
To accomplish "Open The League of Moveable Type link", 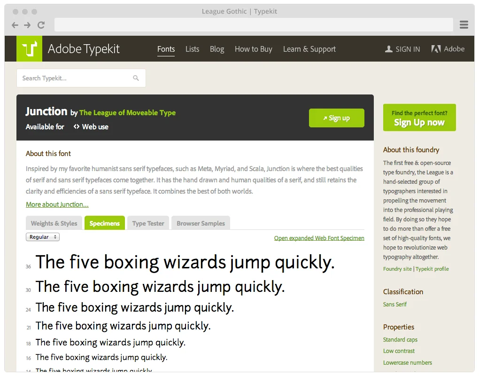I will (127, 113).
